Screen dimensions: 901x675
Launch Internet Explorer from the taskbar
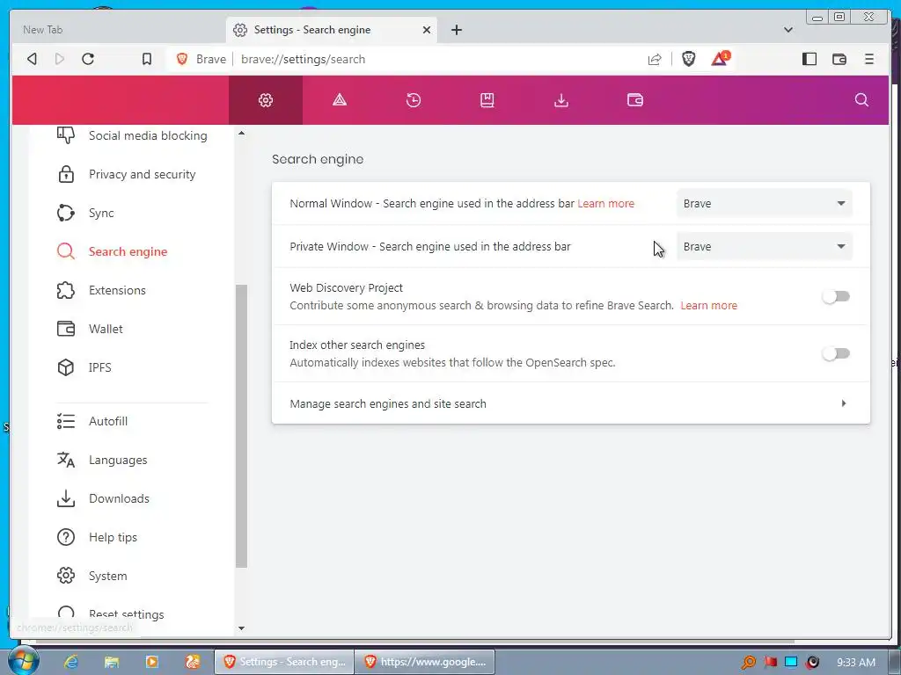[x=70, y=662]
